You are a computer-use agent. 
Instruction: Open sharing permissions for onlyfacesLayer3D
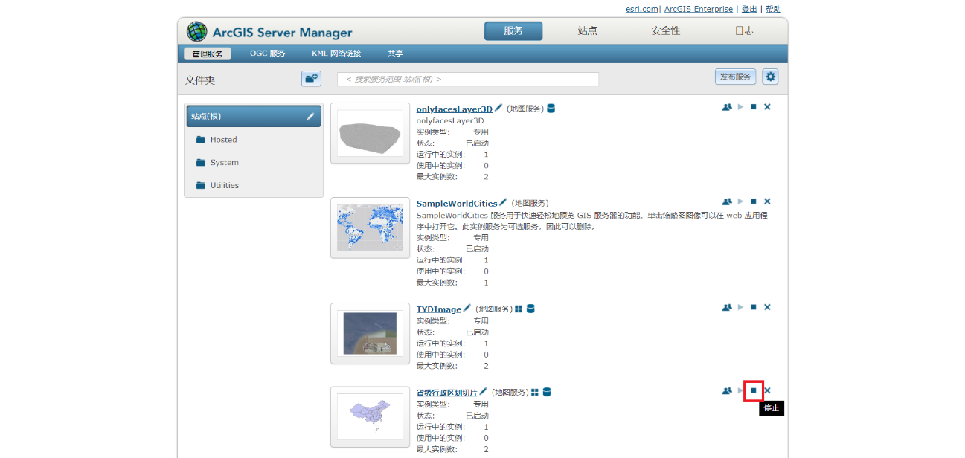727,107
